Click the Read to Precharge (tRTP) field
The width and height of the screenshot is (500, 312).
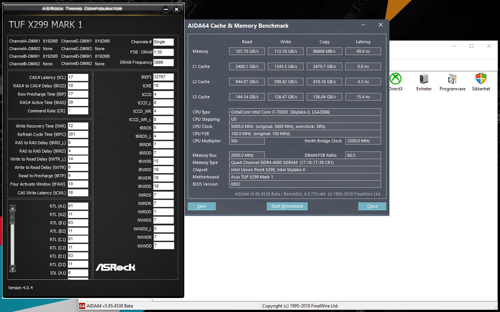tap(78, 176)
